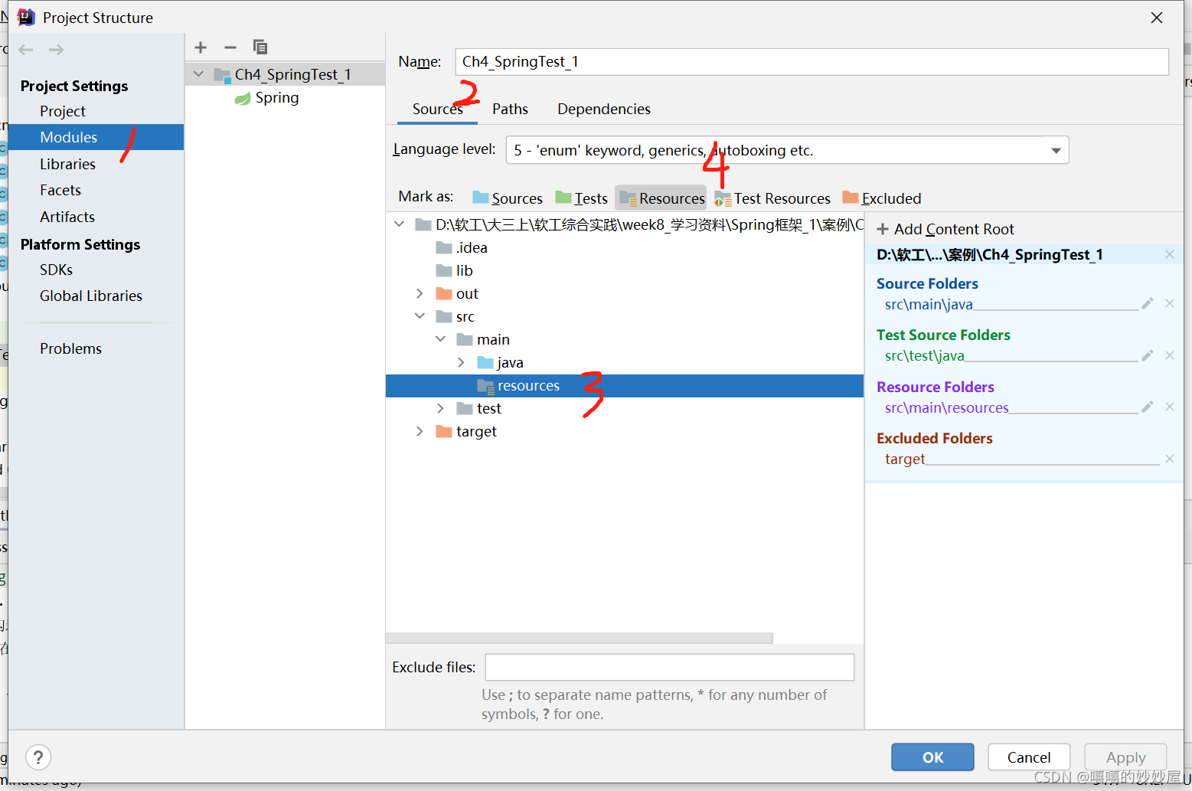Collapse the main folder

pos(440,339)
